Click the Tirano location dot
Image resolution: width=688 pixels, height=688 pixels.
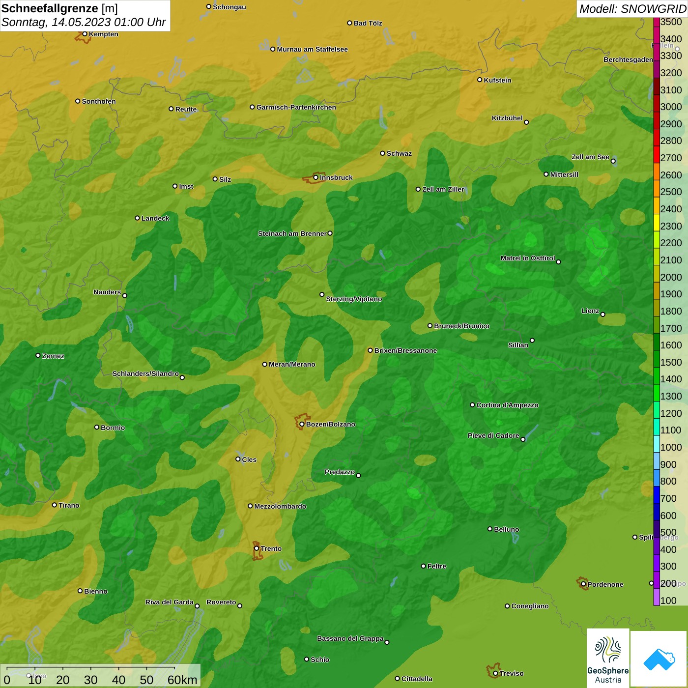click(55, 505)
